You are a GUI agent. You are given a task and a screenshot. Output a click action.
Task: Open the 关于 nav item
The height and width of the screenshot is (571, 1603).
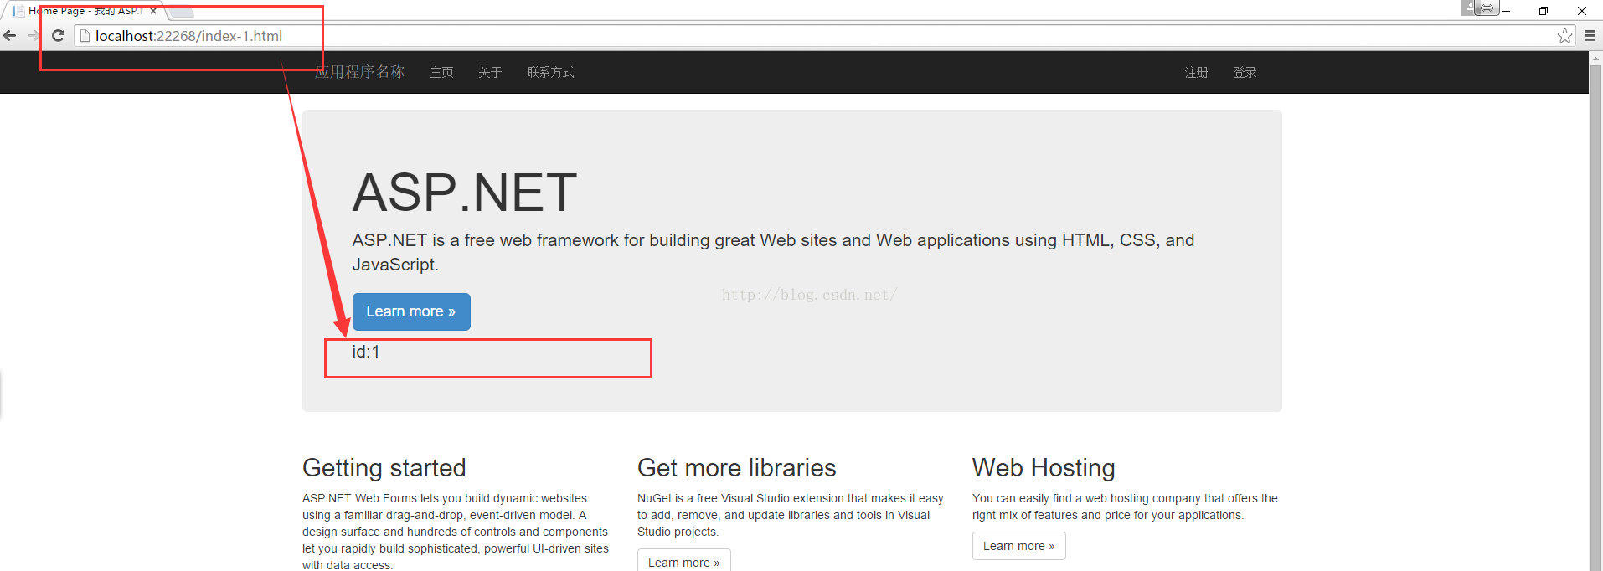pos(490,73)
